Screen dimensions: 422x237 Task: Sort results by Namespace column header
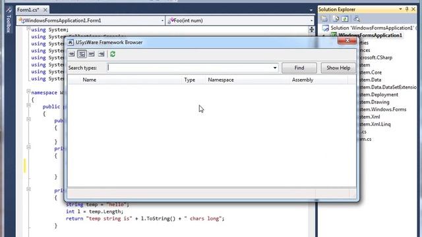247,80
